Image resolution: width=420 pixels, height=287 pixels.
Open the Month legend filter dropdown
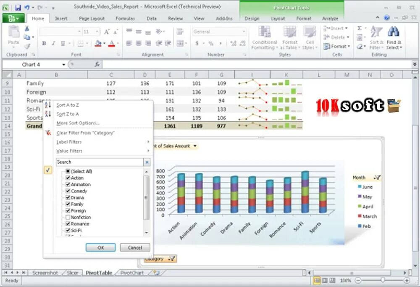pyautogui.click(x=377, y=177)
